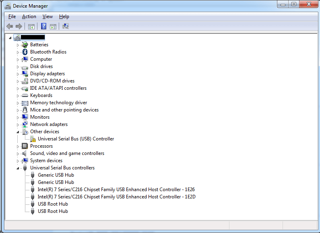Select DVD/CD-ROM drives label
320x233 pixels.
(x=52, y=81)
